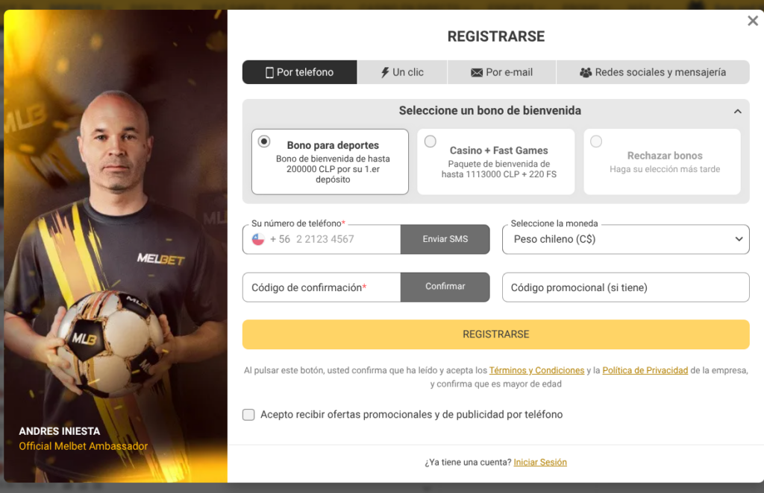
Task: Open the Términos y Condiciones link
Action: [x=537, y=370]
